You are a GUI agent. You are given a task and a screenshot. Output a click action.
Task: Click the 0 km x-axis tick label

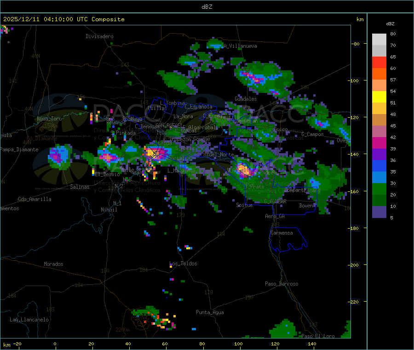click(55, 344)
